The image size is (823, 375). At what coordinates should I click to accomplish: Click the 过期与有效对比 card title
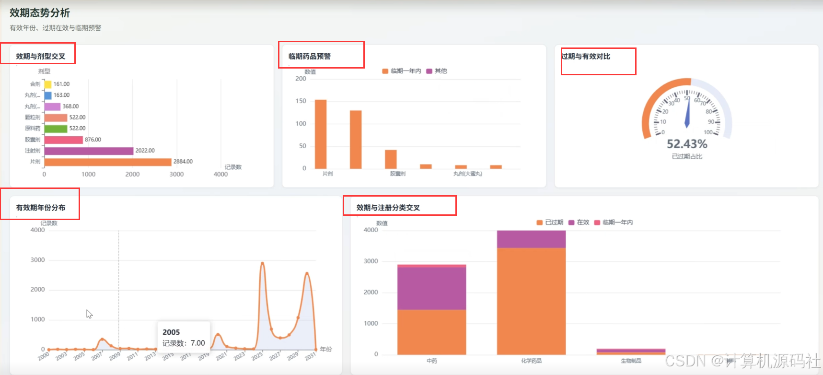tap(586, 56)
